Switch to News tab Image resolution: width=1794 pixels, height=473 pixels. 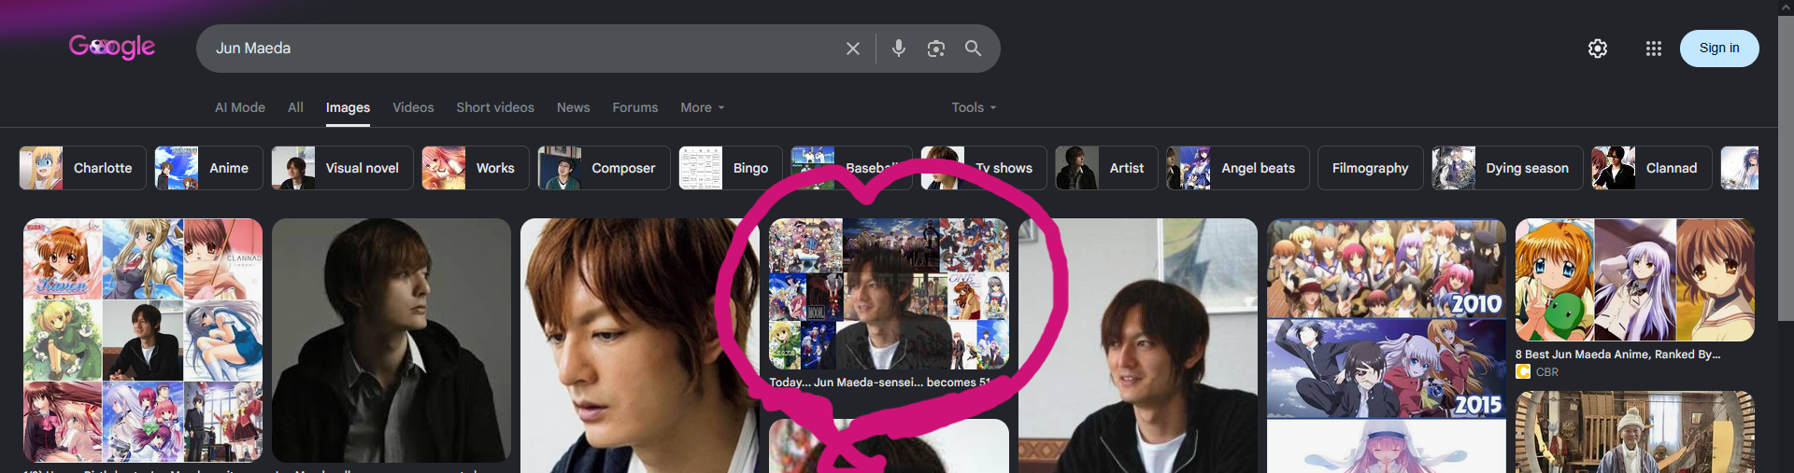point(573,107)
